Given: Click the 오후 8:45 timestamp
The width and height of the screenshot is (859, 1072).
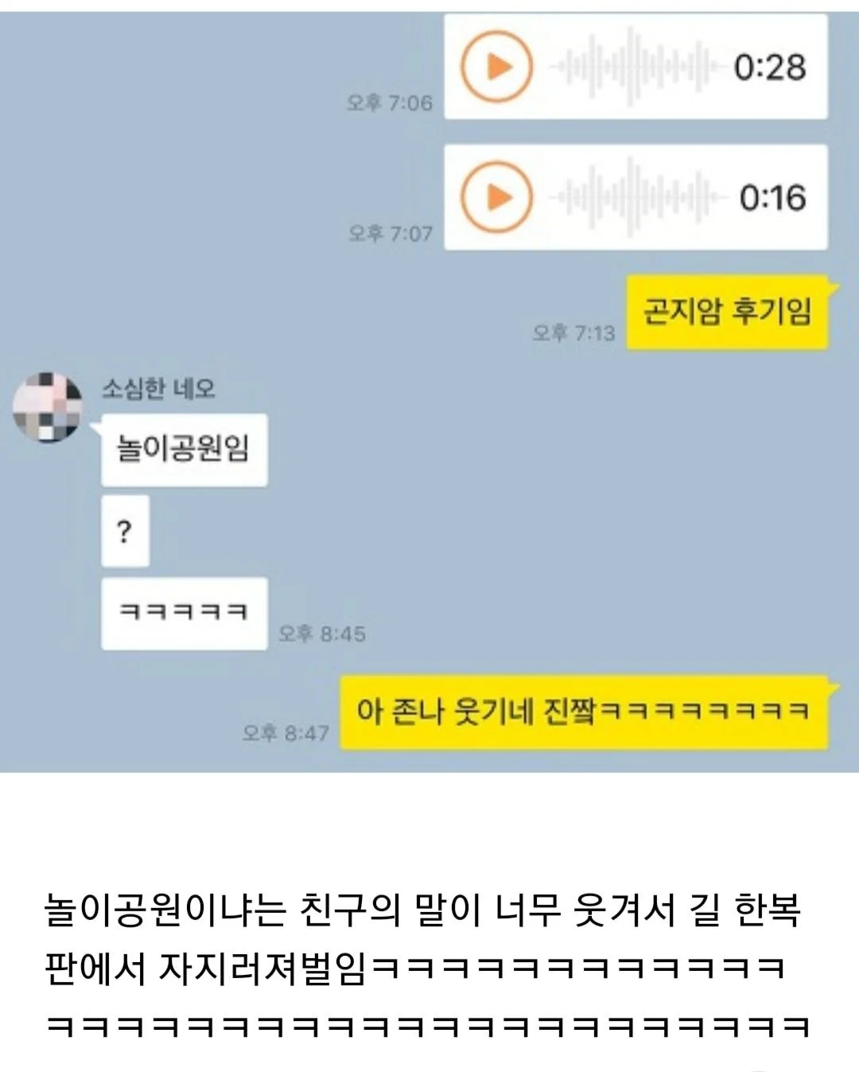Looking at the screenshot, I should (x=321, y=634).
